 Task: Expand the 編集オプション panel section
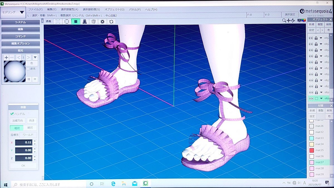click(x=21, y=43)
